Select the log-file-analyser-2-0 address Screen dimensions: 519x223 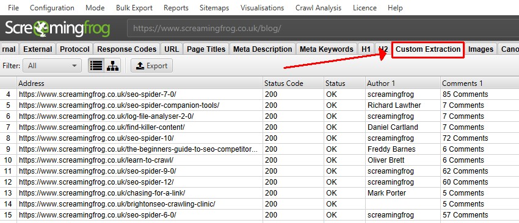click(x=106, y=116)
